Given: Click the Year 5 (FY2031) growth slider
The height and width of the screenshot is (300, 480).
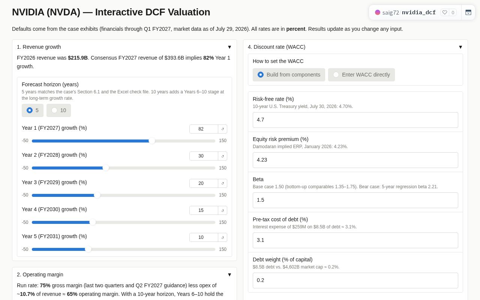Looking at the screenshot, I should (x=123, y=249).
